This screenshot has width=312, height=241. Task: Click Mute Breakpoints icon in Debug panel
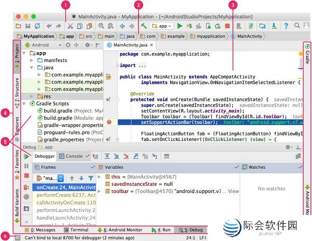coord(27,197)
